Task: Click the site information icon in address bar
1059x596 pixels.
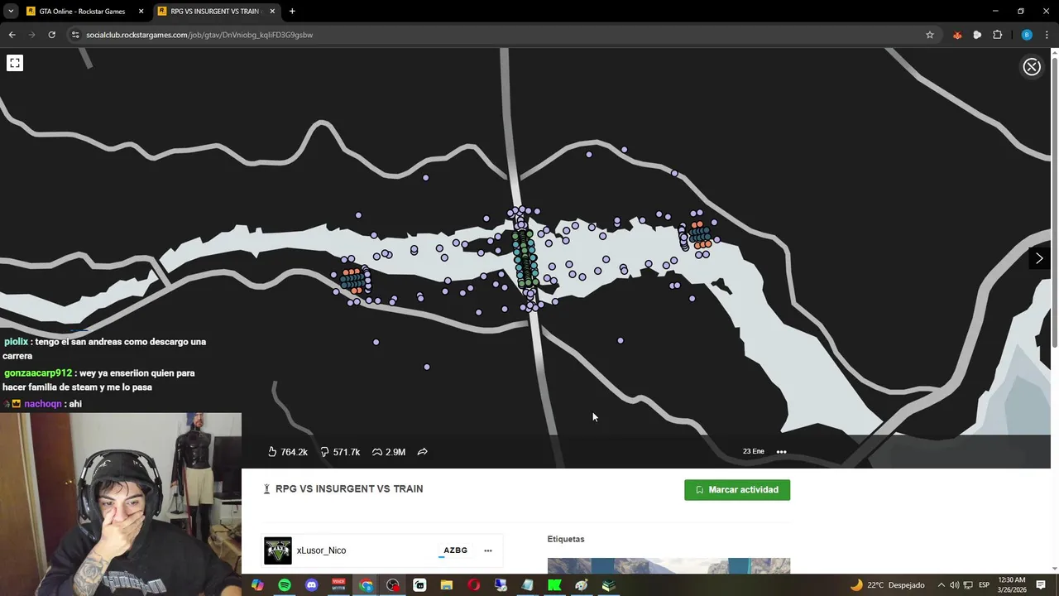Action: pos(75,35)
